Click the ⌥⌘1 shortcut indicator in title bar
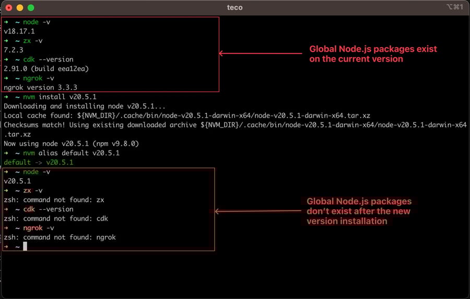 [x=454, y=7]
